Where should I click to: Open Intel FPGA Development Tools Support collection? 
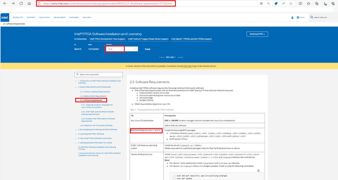[x=107, y=39]
